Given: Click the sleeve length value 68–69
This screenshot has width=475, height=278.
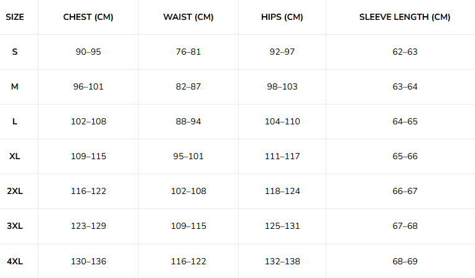Looking at the screenshot, I should tap(405, 261).
